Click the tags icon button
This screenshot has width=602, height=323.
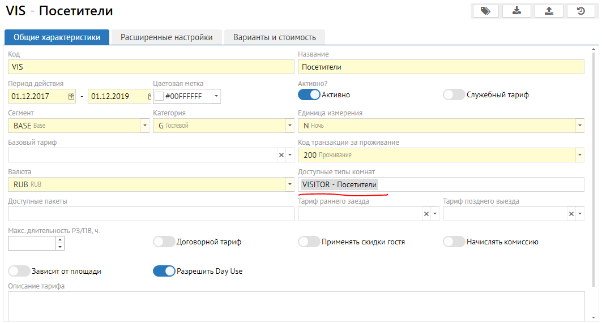coord(485,11)
